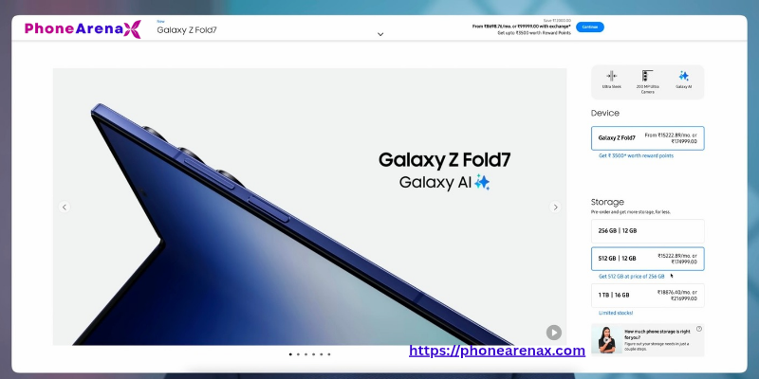The width and height of the screenshot is (759, 379).
Task: Open 'Get 512 GB at price of 256 GB' link
Action: tap(632, 277)
